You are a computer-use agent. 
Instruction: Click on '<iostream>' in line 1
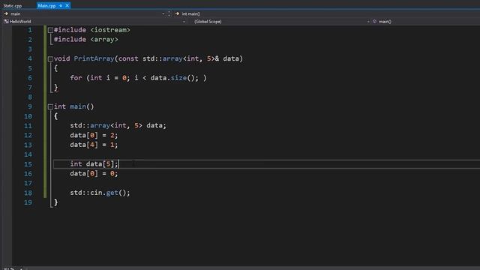[x=110, y=30]
